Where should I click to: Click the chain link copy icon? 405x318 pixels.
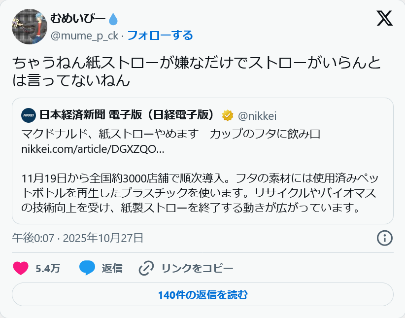146,268
